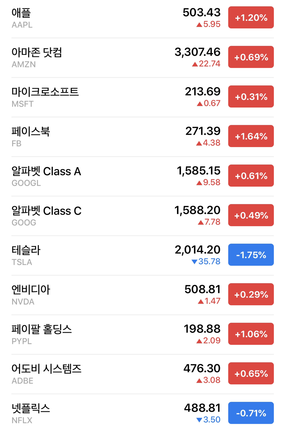Click the blue down-arrow next to TSLA's 35.78
The width and height of the screenshot is (285, 430).
click(195, 262)
